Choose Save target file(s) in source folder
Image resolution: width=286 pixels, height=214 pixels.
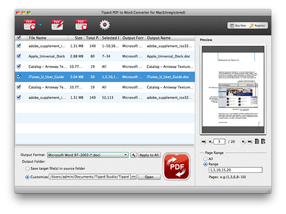point(28,169)
